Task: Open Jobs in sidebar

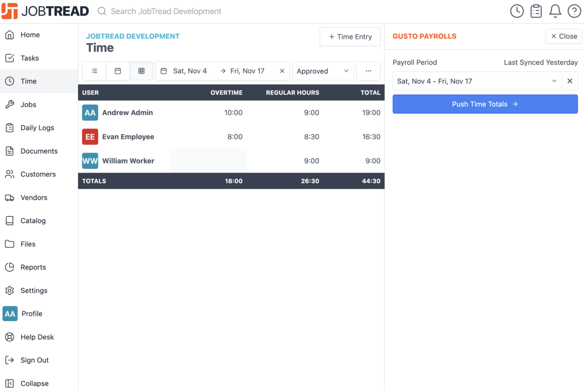Action: [x=39, y=105]
